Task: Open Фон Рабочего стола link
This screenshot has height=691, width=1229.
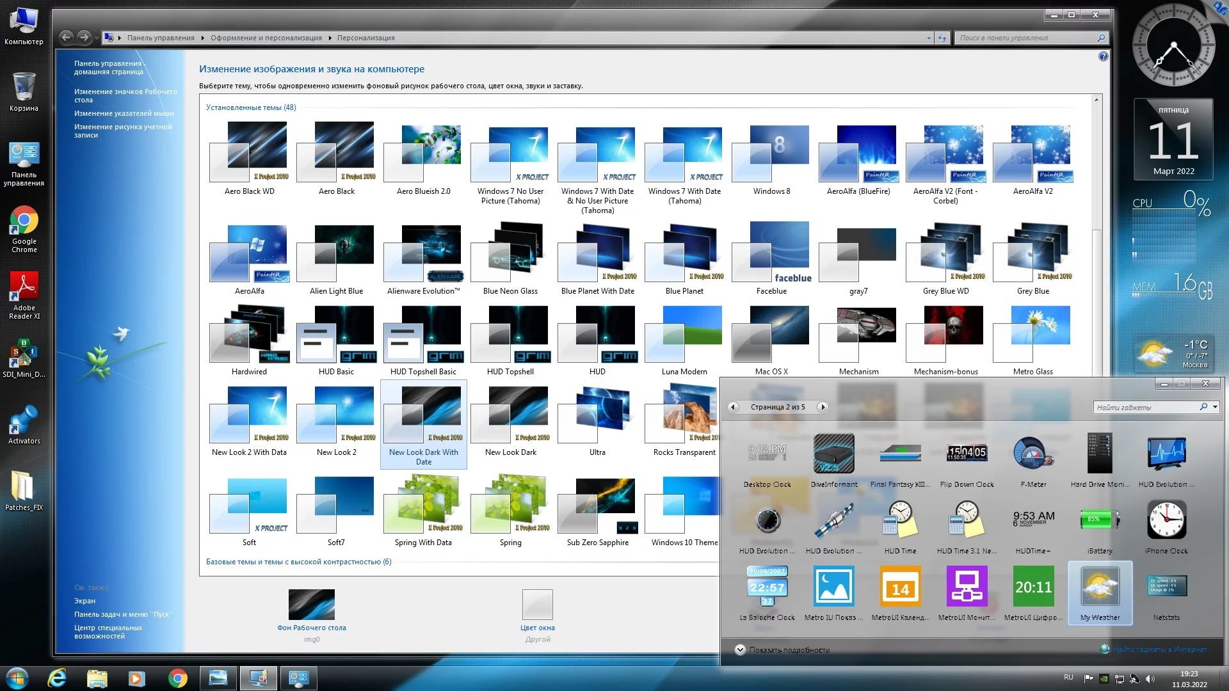Action: click(x=311, y=628)
